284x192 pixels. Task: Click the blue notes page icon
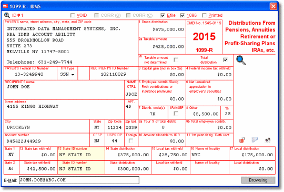click(x=255, y=140)
